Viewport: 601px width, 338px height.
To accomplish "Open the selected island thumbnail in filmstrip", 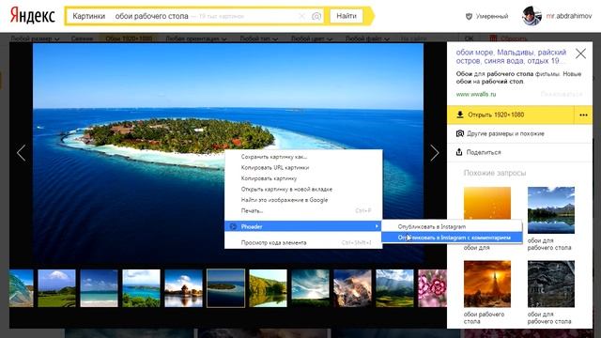I will click(225, 288).
